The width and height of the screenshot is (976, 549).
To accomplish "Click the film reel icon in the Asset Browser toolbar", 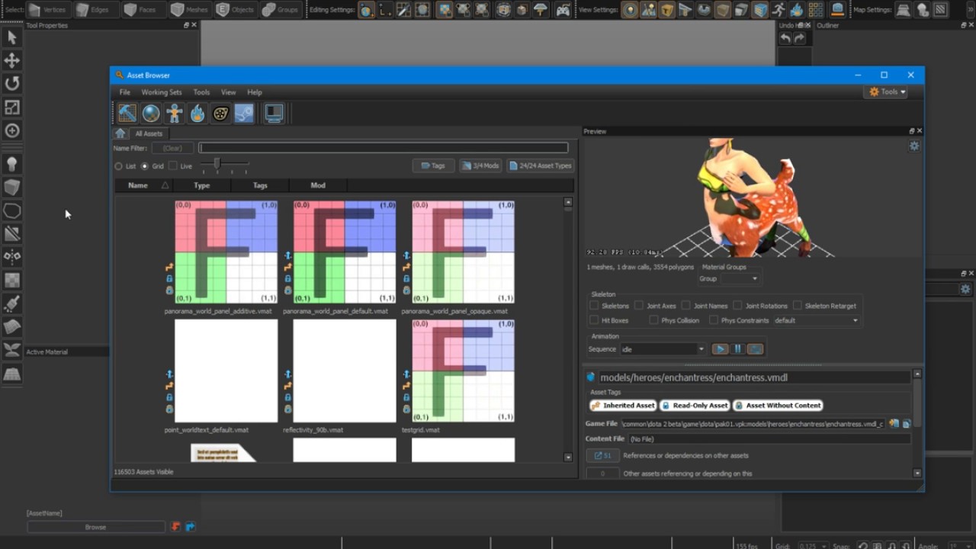I will coord(220,114).
